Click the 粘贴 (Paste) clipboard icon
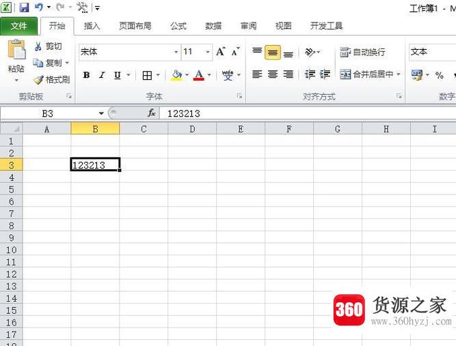 pyautogui.click(x=16, y=50)
